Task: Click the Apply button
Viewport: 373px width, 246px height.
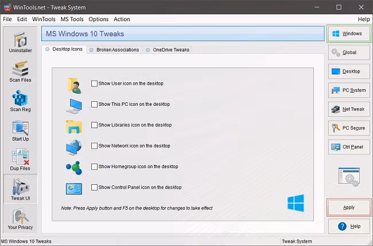Action: coord(349,208)
